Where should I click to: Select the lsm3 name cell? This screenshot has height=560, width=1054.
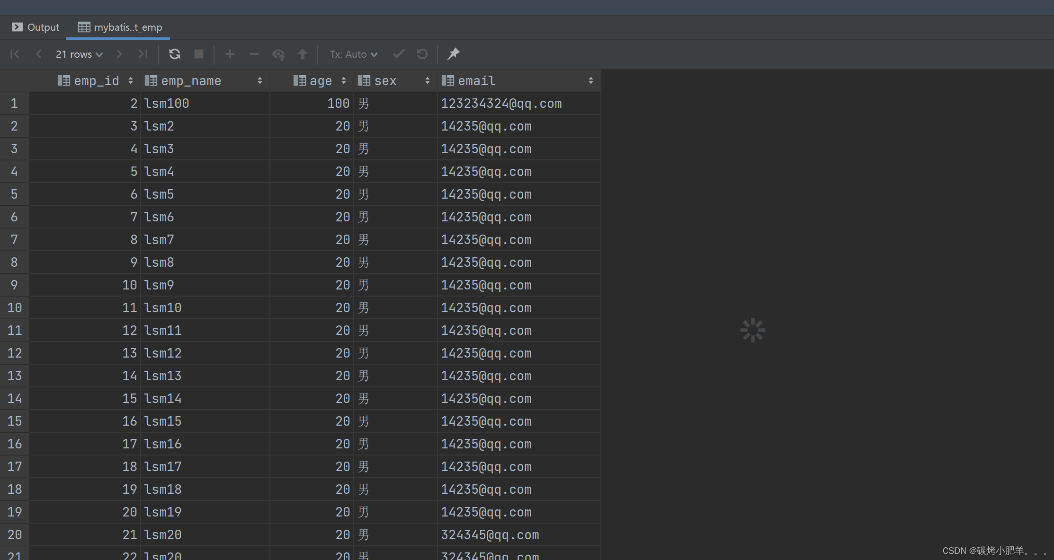pos(205,149)
